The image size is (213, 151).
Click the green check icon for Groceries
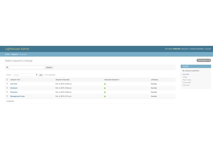click(105, 92)
